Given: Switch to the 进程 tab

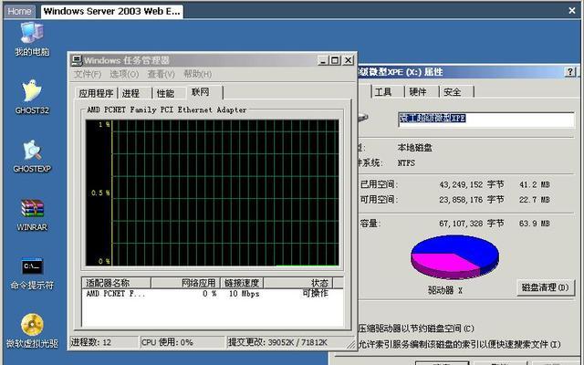Looking at the screenshot, I should [x=134, y=93].
